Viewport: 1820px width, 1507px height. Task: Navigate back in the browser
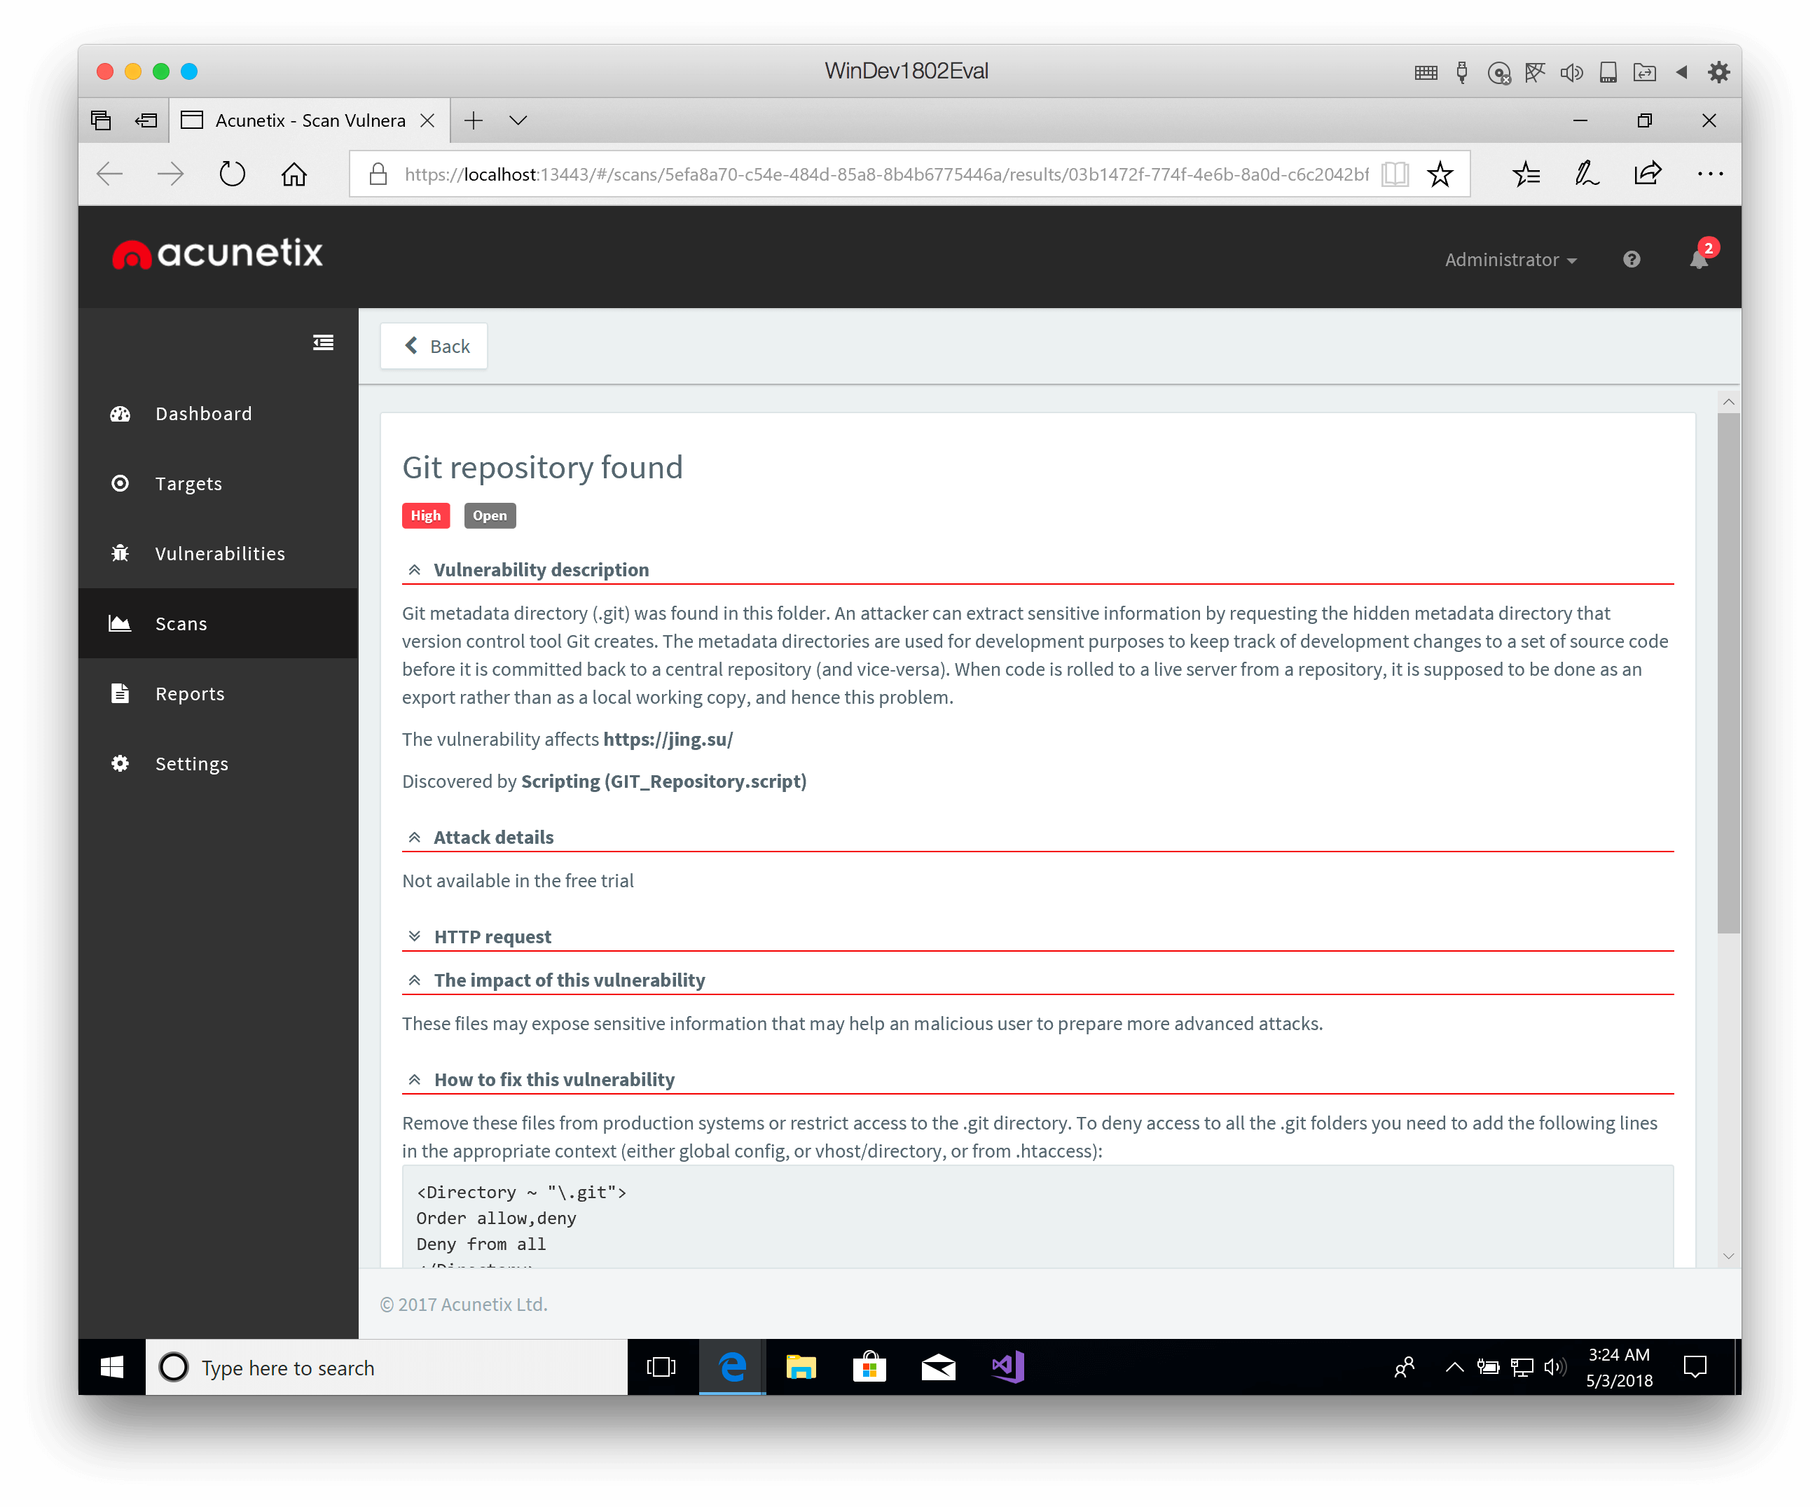(x=110, y=174)
